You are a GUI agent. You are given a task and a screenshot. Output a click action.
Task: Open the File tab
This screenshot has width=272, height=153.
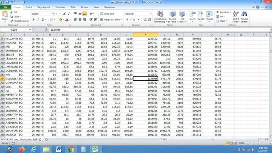6,7
